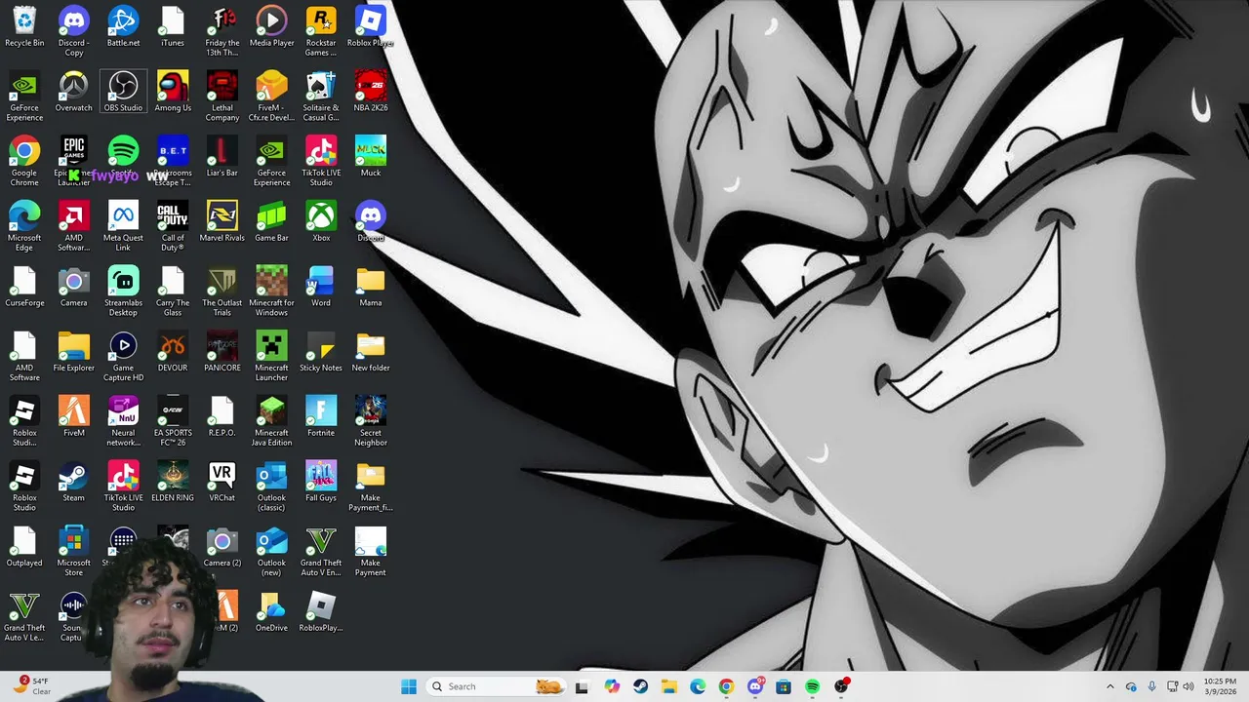
Task: Select the Call of Duty desktop icon
Action: pos(173,227)
